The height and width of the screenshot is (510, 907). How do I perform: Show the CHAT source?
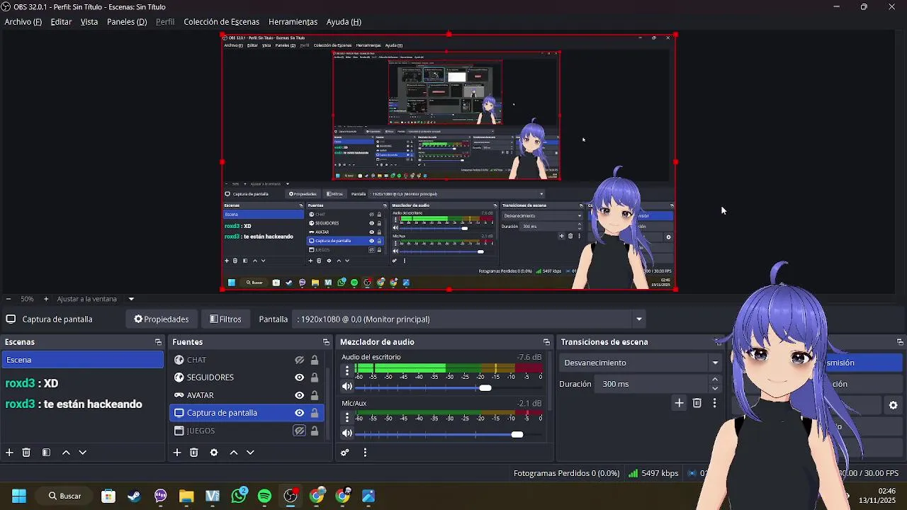pyautogui.click(x=300, y=360)
